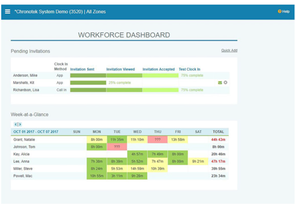The height and width of the screenshot is (205, 296).
Task: Cancel the Marshalls, Kit invitation via circle icon
Action: [225, 82]
